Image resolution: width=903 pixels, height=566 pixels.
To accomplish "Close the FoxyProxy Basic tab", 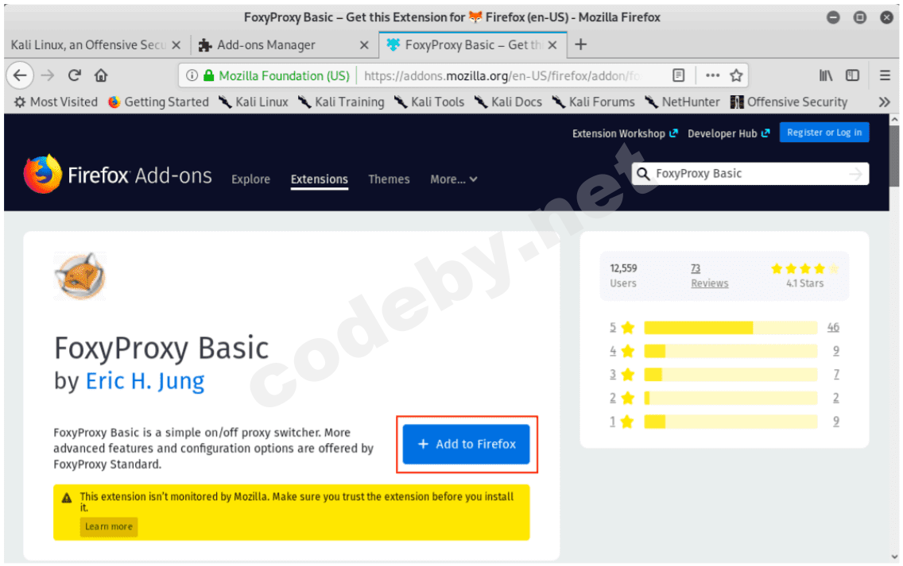I will tap(552, 45).
